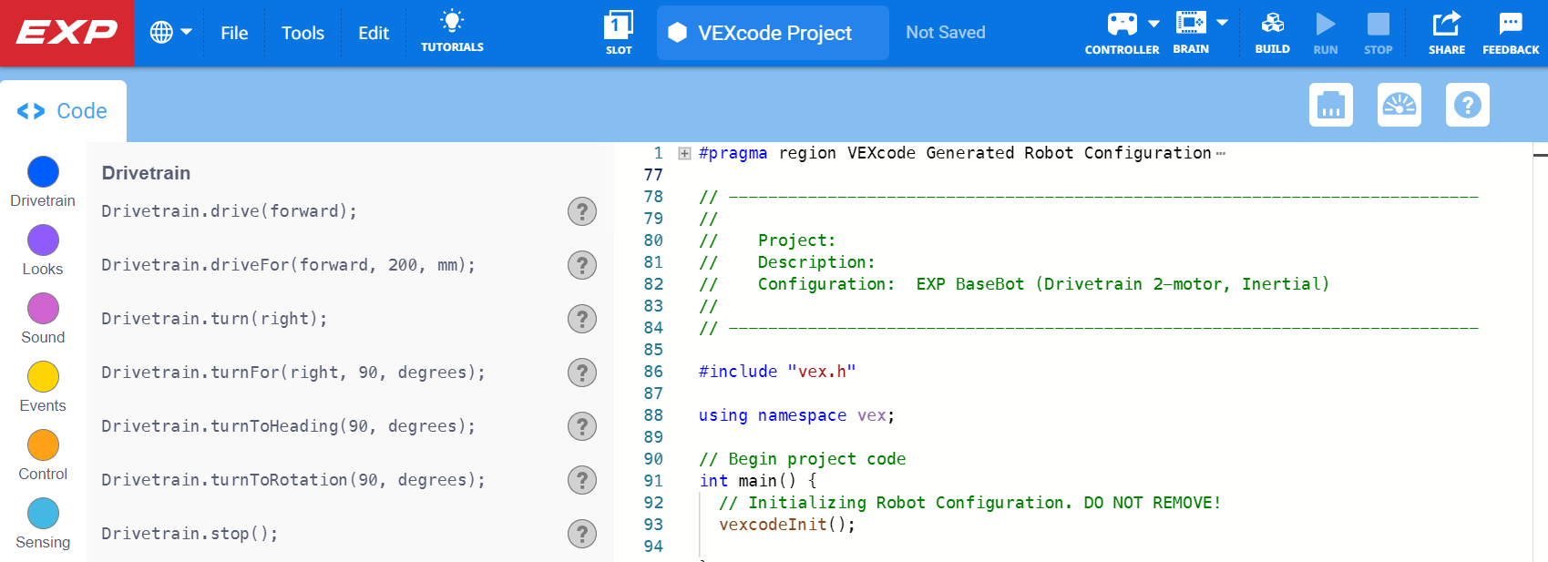Expand the collapsed pragma region on line 1
The image size is (1548, 562).
pos(684,154)
